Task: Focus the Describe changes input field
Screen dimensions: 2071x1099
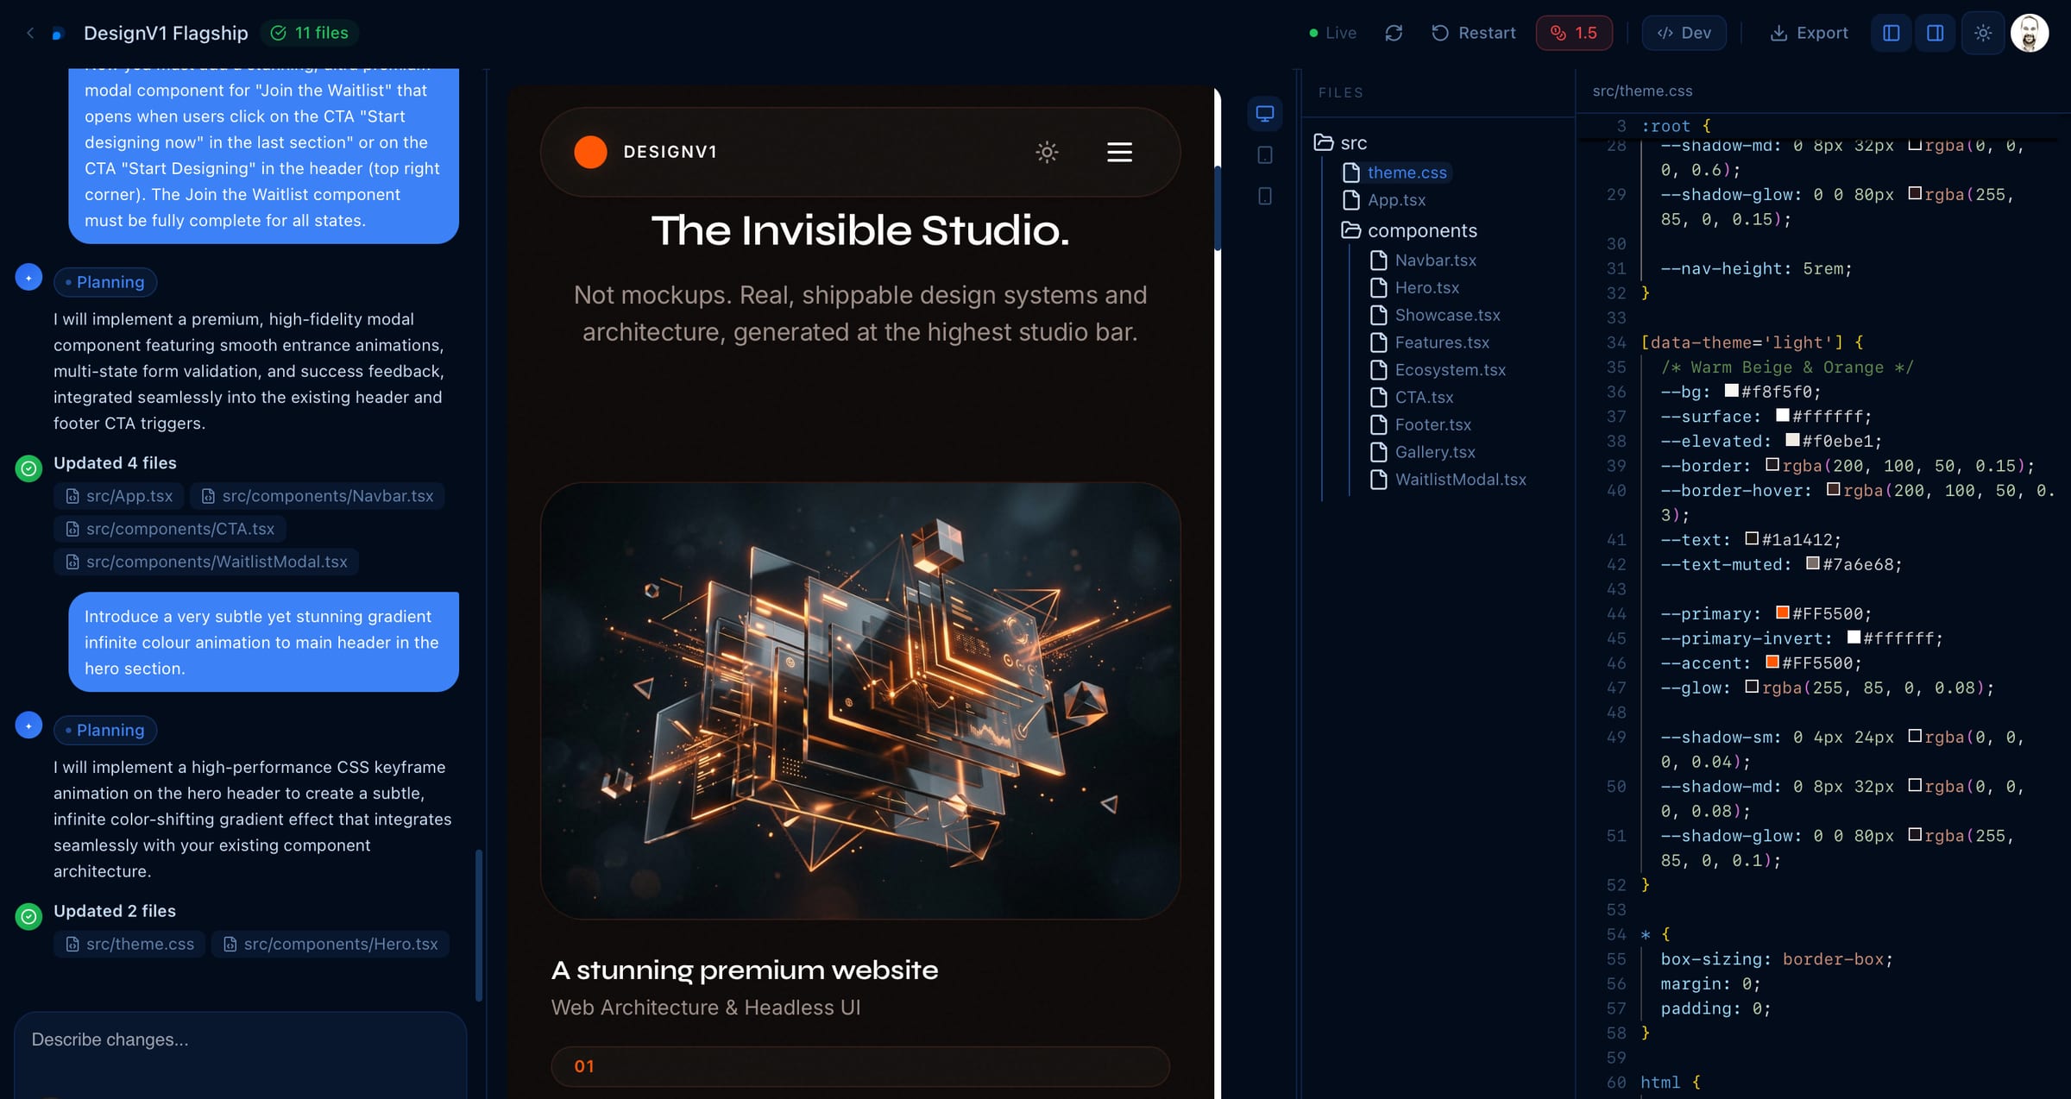Action: pos(240,1054)
